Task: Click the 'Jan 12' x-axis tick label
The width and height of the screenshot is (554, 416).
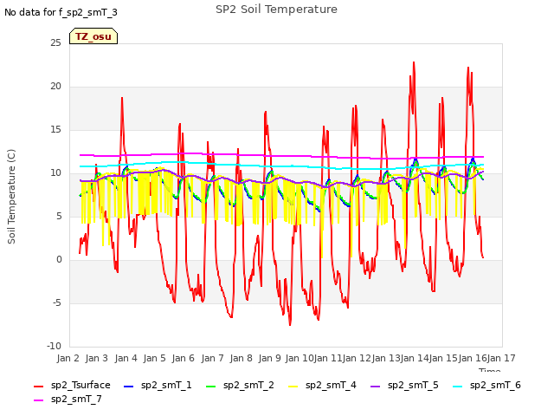Action: pos(357,358)
